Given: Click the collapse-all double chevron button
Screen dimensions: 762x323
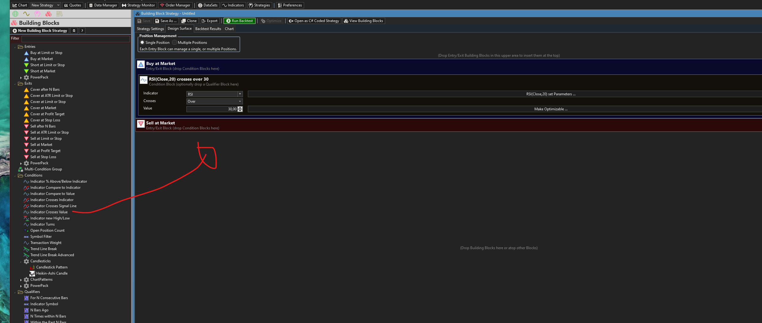Looking at the screenshot, I should pyautogui.click(x=74, y=31).
